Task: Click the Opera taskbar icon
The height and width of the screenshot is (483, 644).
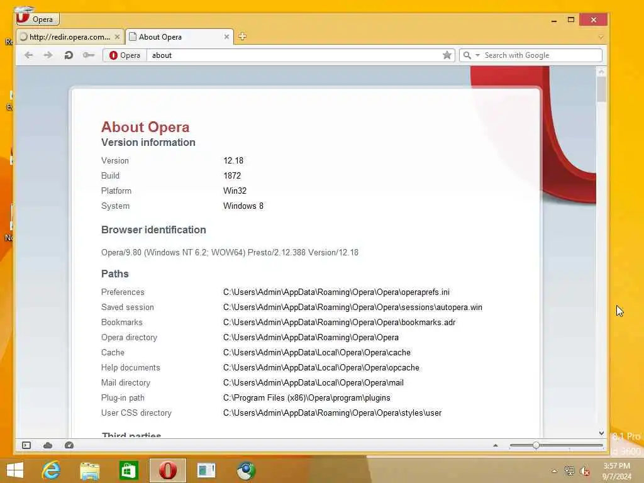Action: (167, 470)
